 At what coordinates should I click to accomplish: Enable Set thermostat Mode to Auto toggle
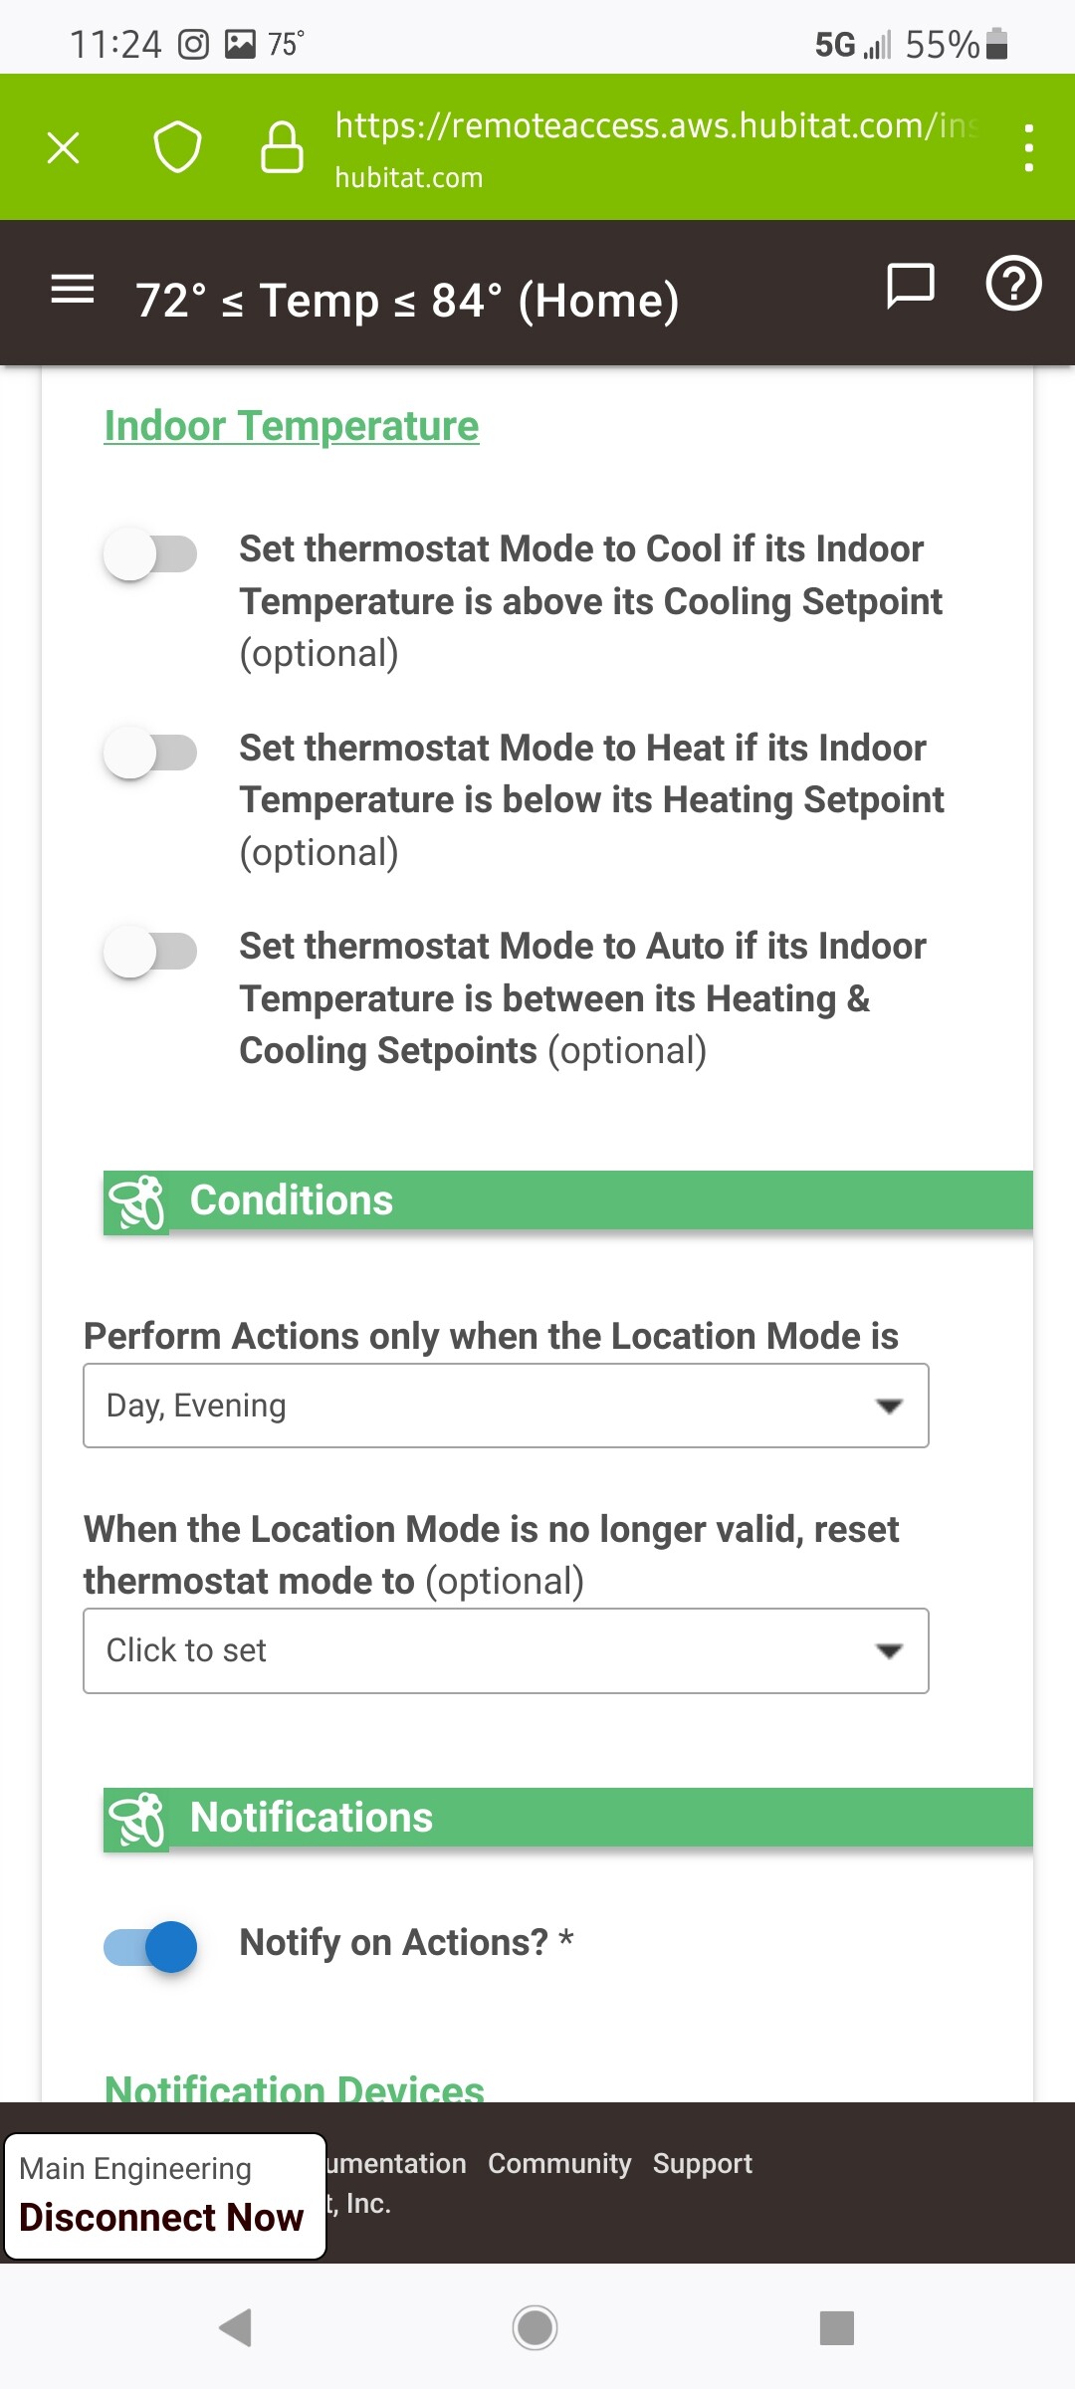point(150,952)
